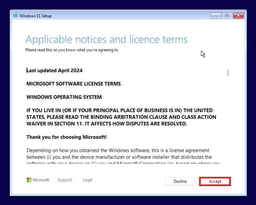Click 'MICROSOFT SOFTWARE LICENSE TERMS' heading

[x=74, y=84]
